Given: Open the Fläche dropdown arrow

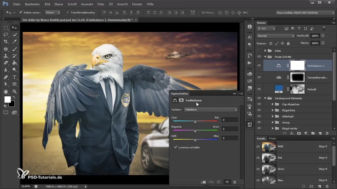Looking at the screenshot, I should coord(323,43).
